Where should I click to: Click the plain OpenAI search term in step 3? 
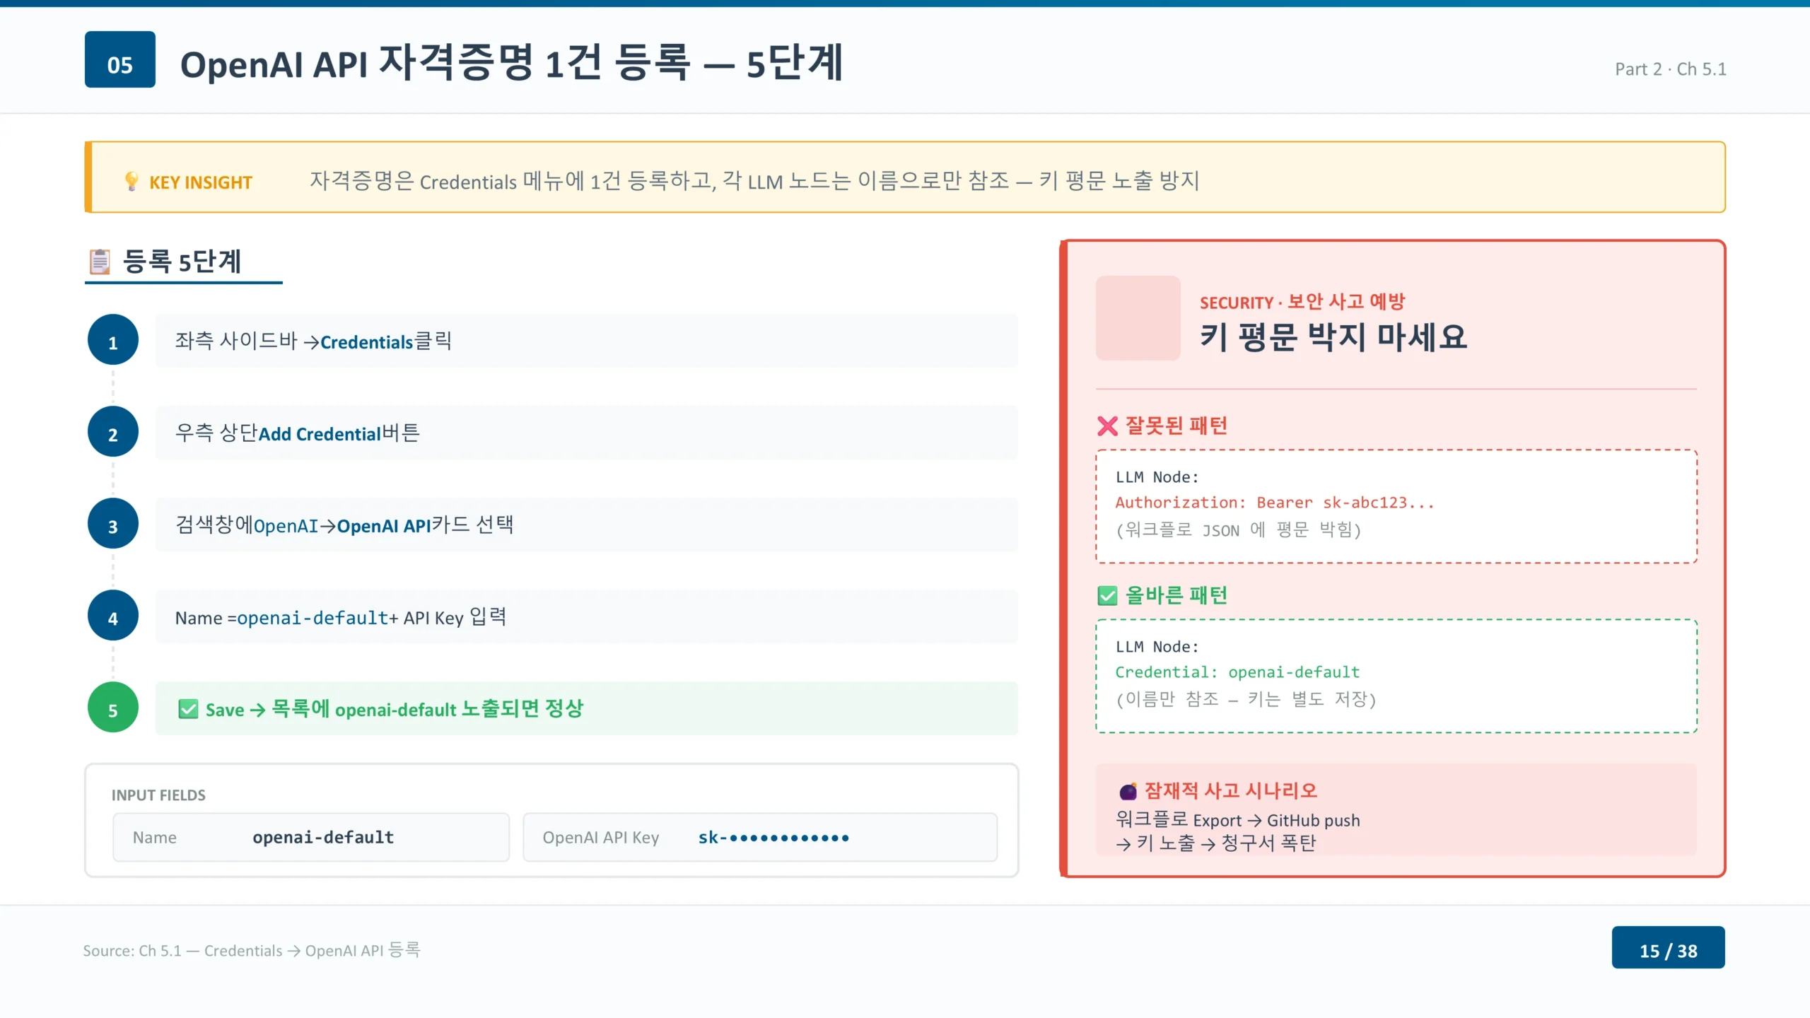286,527
